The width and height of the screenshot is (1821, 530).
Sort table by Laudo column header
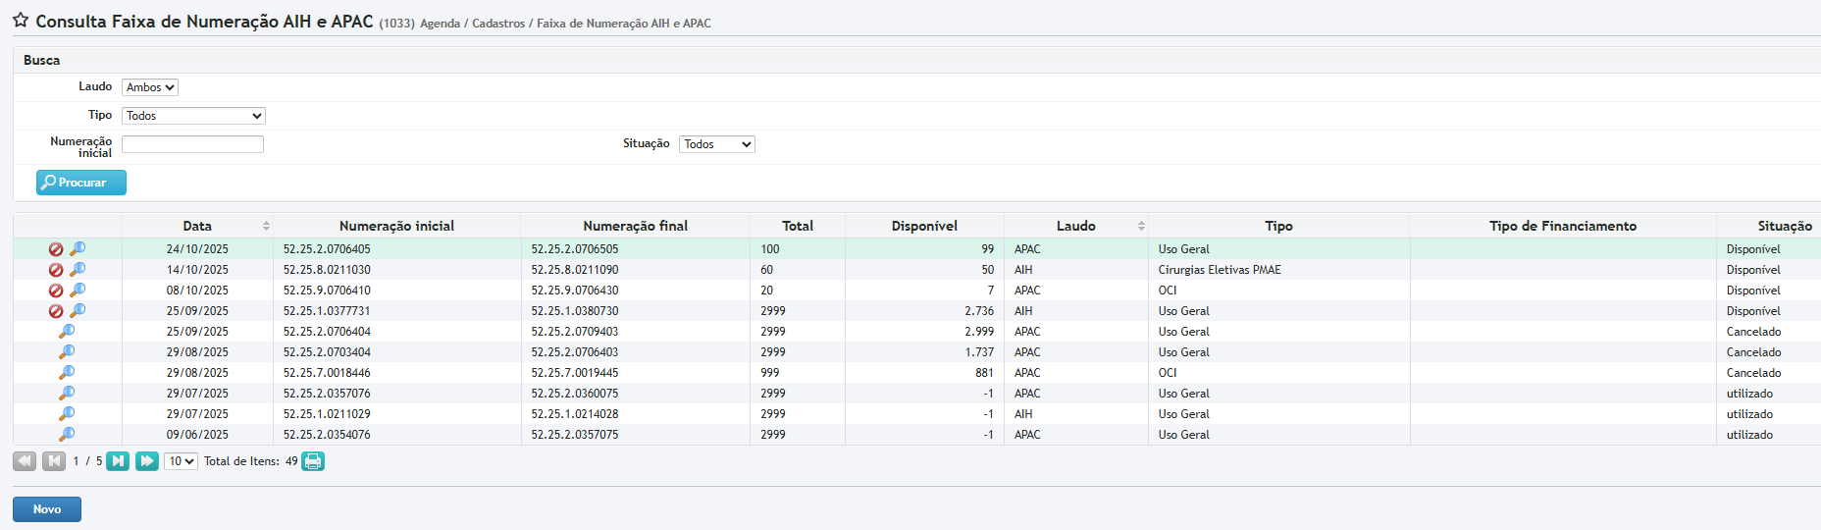point(1075,226)
